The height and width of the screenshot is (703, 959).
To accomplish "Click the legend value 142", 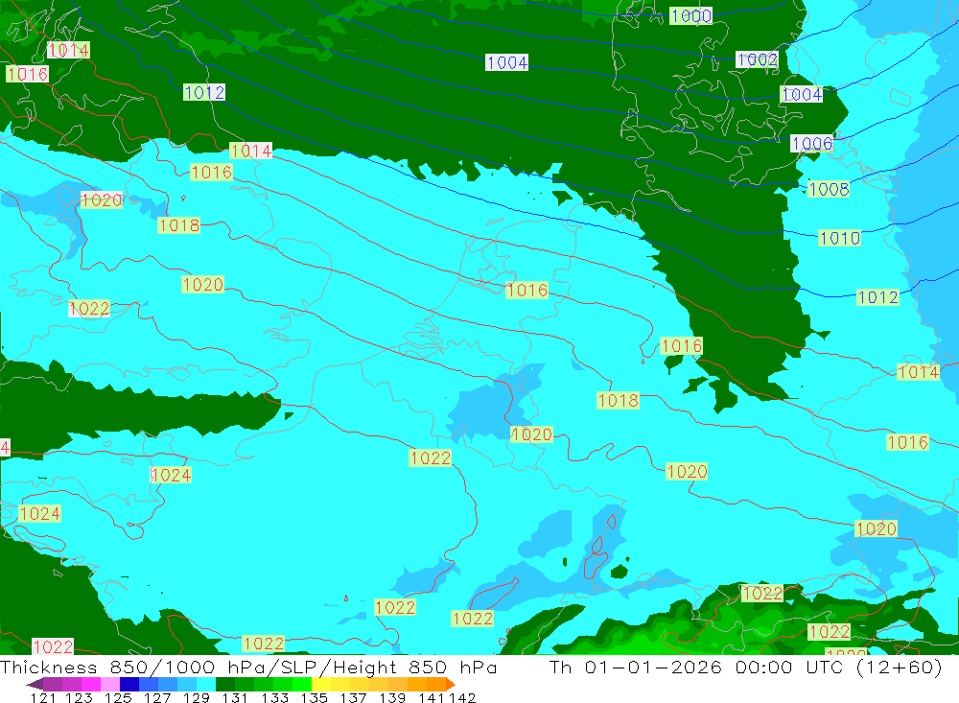I will click(462, 697).
